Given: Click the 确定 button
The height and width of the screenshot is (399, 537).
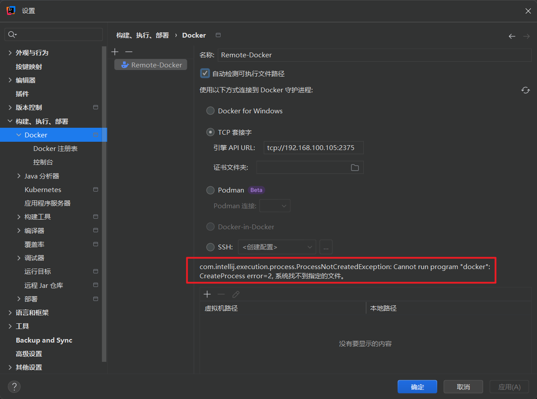Looking at the screenshot, I should point(418,387).
